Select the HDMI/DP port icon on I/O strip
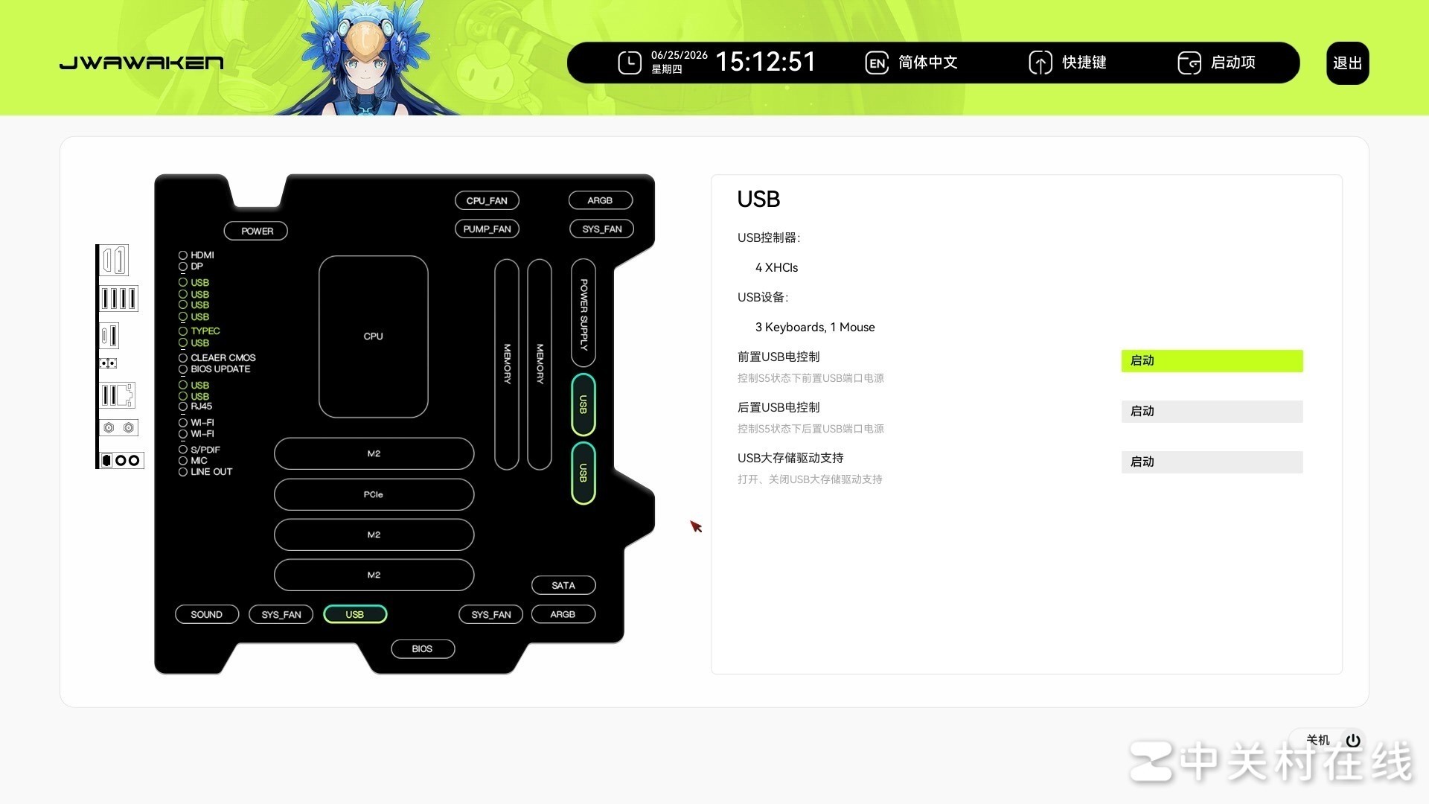The image size is (1429, 804). coord(115,260)
